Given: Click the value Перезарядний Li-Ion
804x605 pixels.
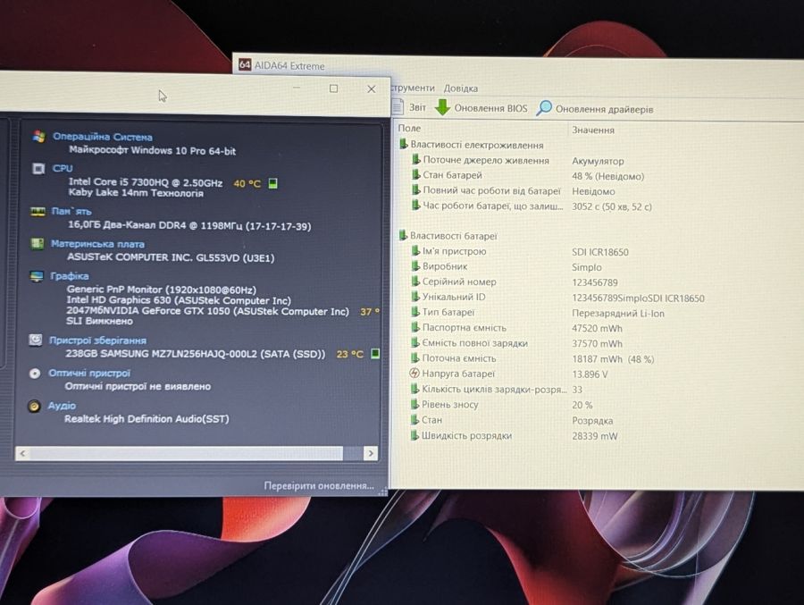Looking at the screenshot, I should [618, 313].
